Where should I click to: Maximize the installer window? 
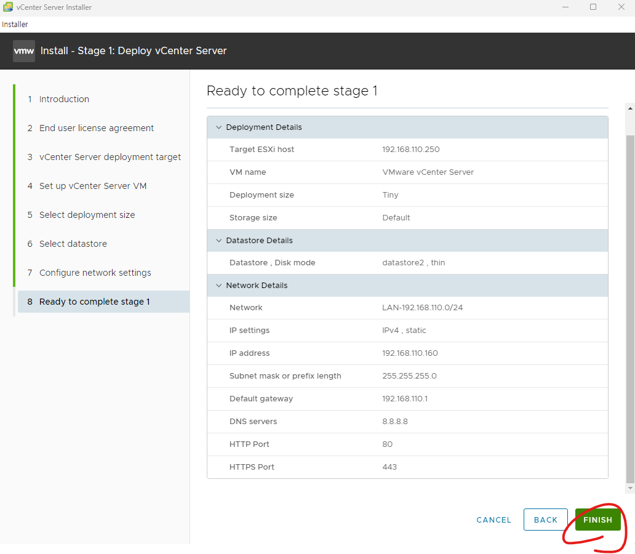pos(593,7)
